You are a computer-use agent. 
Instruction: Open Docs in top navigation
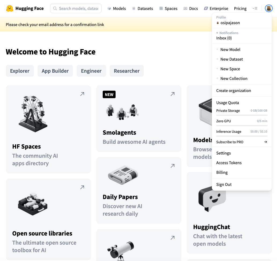(191, 8)
